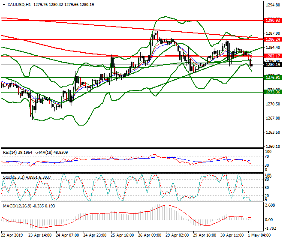Click the 1286.24 red price level label

[x=273, y=39]
